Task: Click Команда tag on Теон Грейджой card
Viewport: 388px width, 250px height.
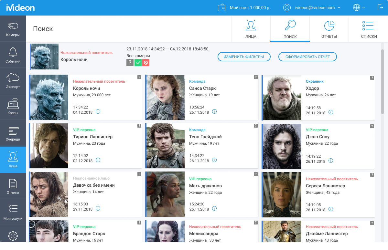Action: click(x=197, y=130)
